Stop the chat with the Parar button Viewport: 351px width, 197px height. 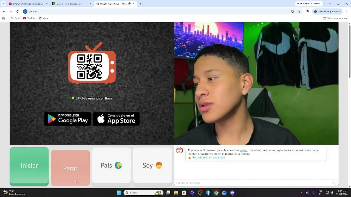pyautogui.click(x=70, y=168)
